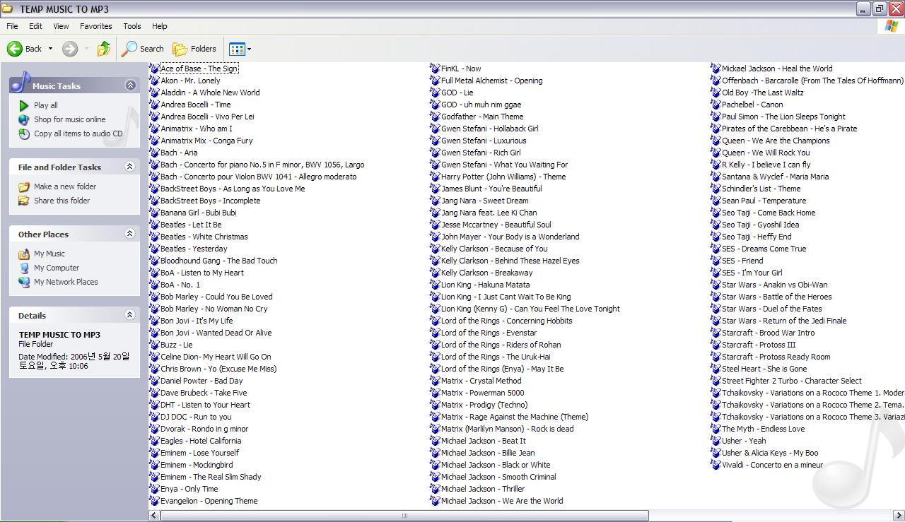Collapse the Details panel

click(x=130, y=315)
